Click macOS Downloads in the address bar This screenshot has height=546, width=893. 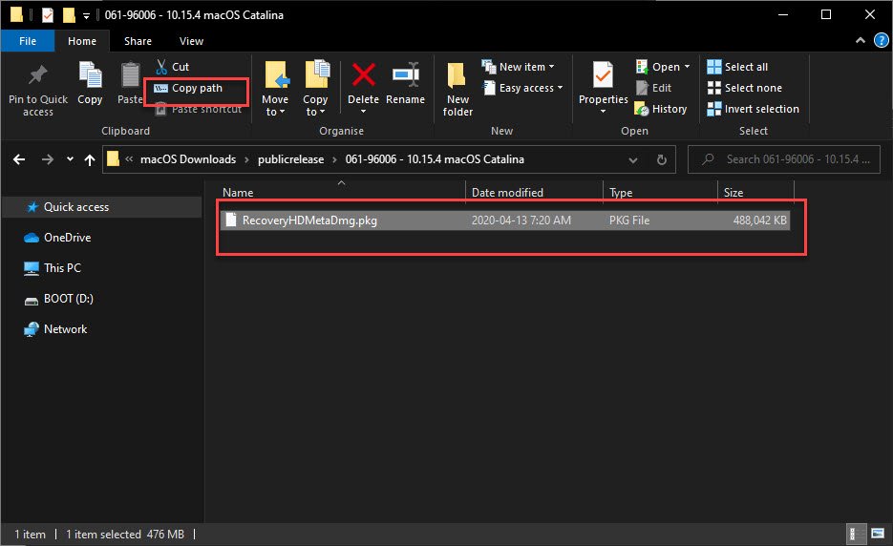(x=188, y=159)
